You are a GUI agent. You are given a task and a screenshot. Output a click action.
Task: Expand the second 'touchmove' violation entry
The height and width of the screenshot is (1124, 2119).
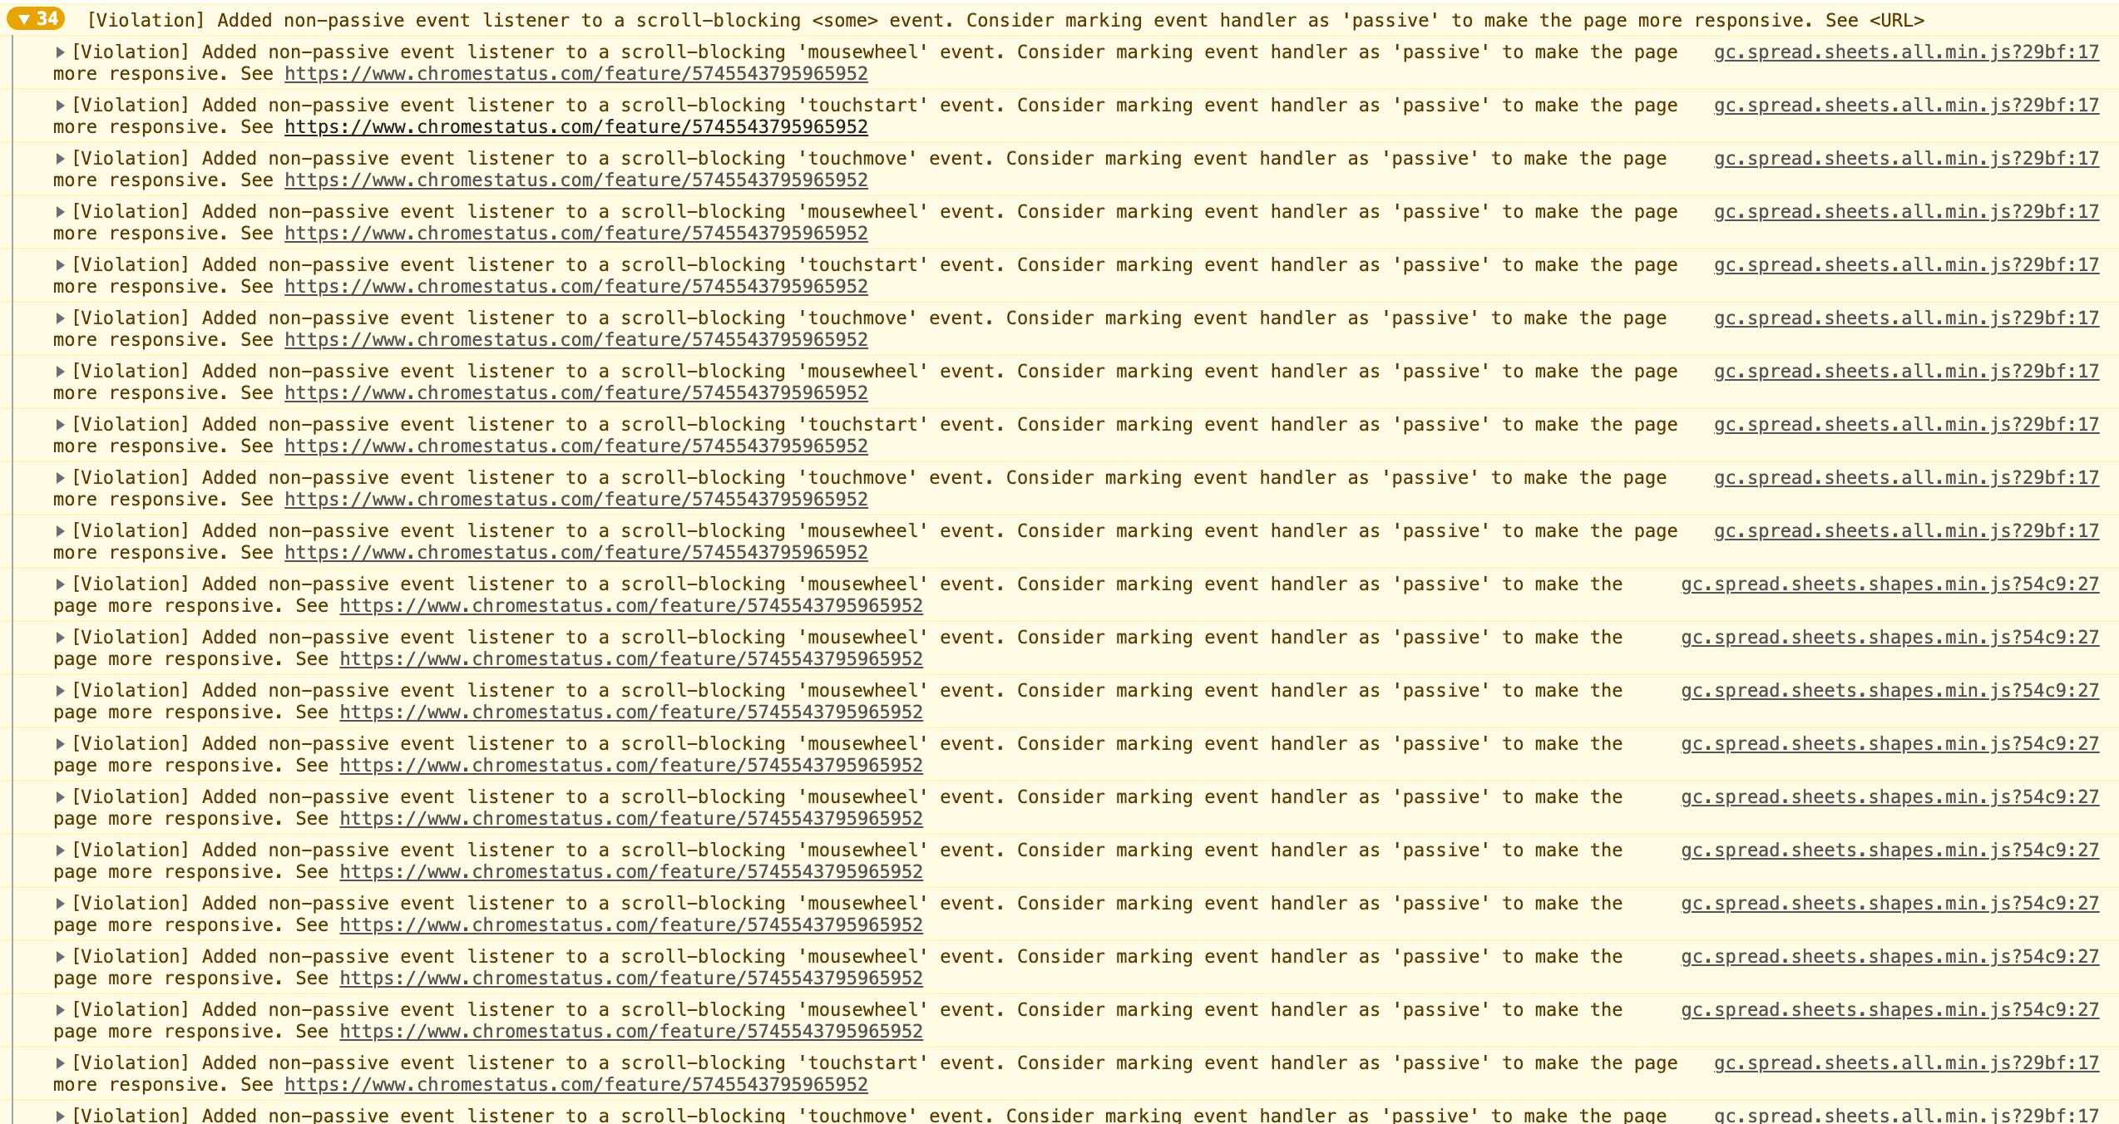[x=60, y=318]
